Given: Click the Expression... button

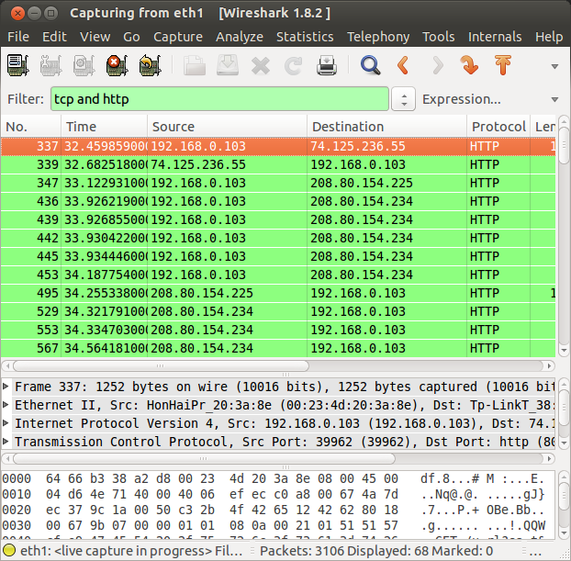Looking at the screenshot, I should click(462, 99).
